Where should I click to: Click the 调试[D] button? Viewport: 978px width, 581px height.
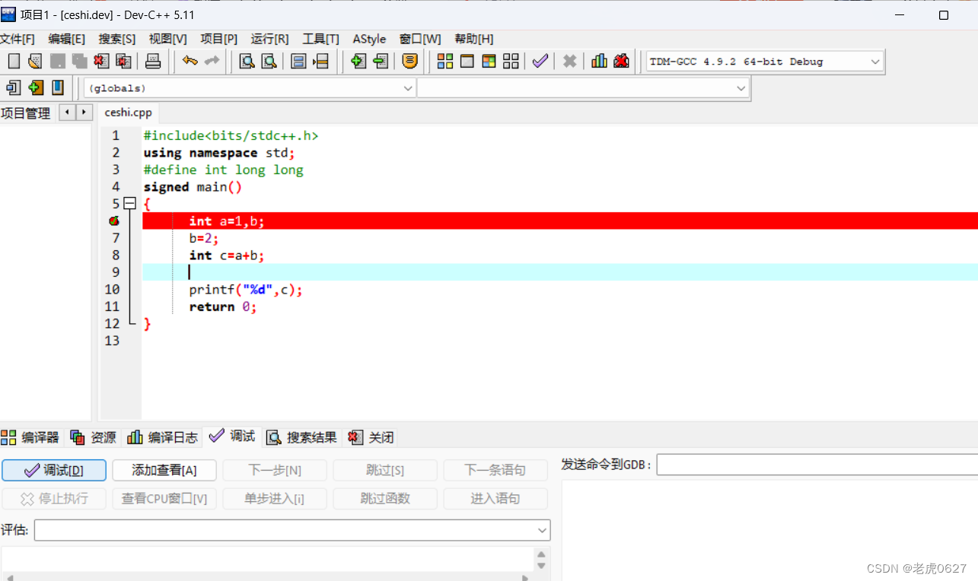54,470
